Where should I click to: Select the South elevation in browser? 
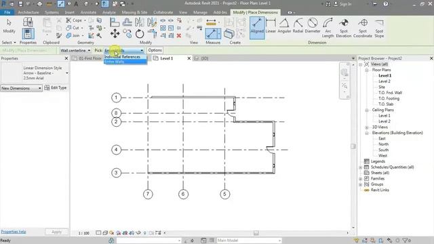pos(383,150)
